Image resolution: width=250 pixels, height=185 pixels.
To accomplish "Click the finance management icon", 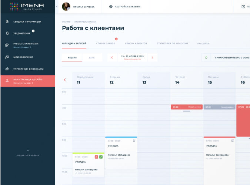I will [7, 69].
